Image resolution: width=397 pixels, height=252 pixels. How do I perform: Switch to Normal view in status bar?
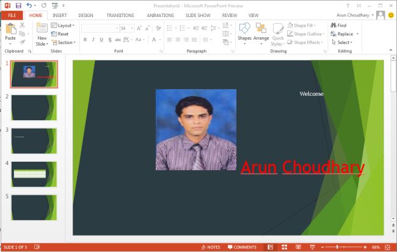(x=271, y=247)
